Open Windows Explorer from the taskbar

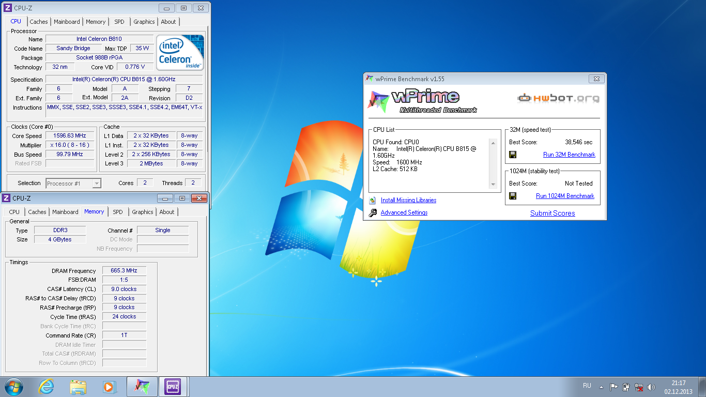coord(78,387)
